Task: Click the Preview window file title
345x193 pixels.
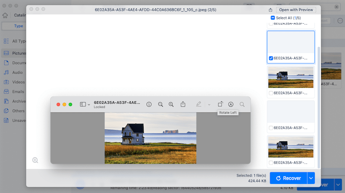Action: [117, 103]
